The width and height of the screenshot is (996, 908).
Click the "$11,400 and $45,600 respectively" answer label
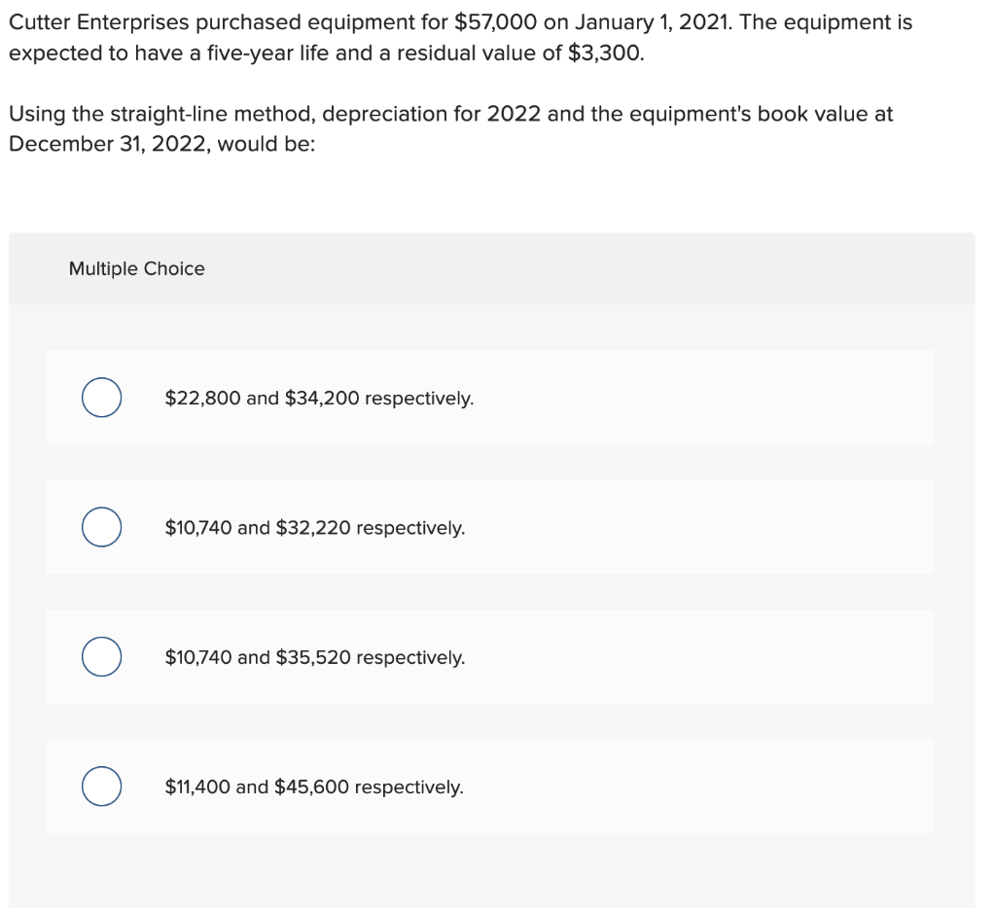314,786
